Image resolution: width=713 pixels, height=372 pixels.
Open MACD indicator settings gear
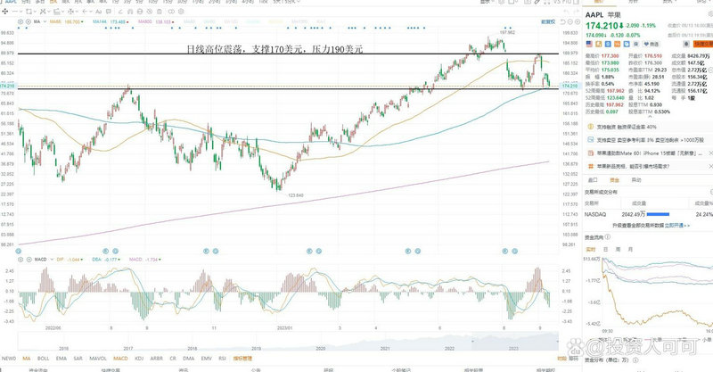point(20,259)
